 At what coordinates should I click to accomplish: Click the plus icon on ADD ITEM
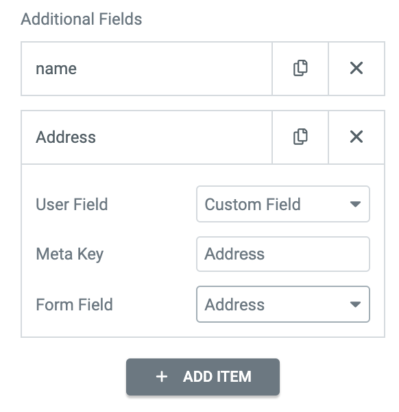click(162, 376)
